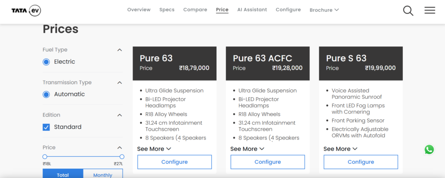The image size is (445, 178).
Task: Collapse the Price filter chevron
Action: click(x=120, y=148)
